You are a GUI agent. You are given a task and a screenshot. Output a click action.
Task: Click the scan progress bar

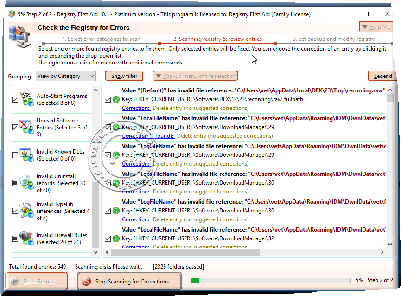(271, 281)
